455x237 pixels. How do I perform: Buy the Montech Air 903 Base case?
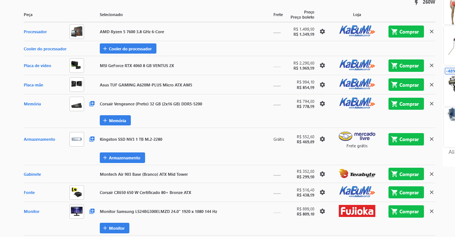pyautogui.click(x=406, y=174)
